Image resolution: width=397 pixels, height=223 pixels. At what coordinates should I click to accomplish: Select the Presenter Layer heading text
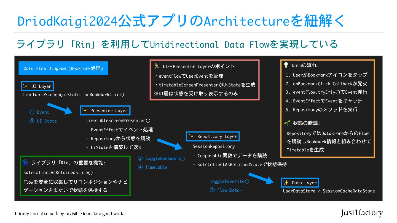109,110
